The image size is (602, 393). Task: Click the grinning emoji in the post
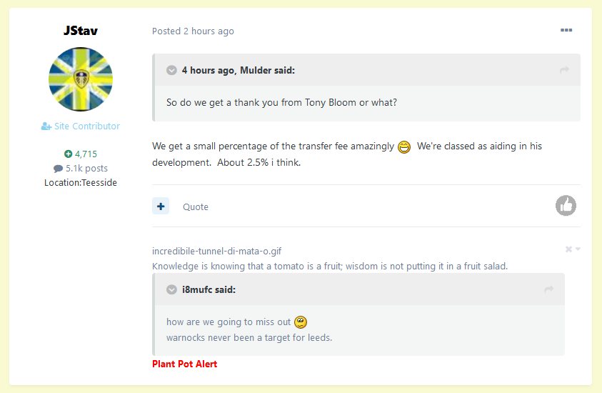[404, 146]
